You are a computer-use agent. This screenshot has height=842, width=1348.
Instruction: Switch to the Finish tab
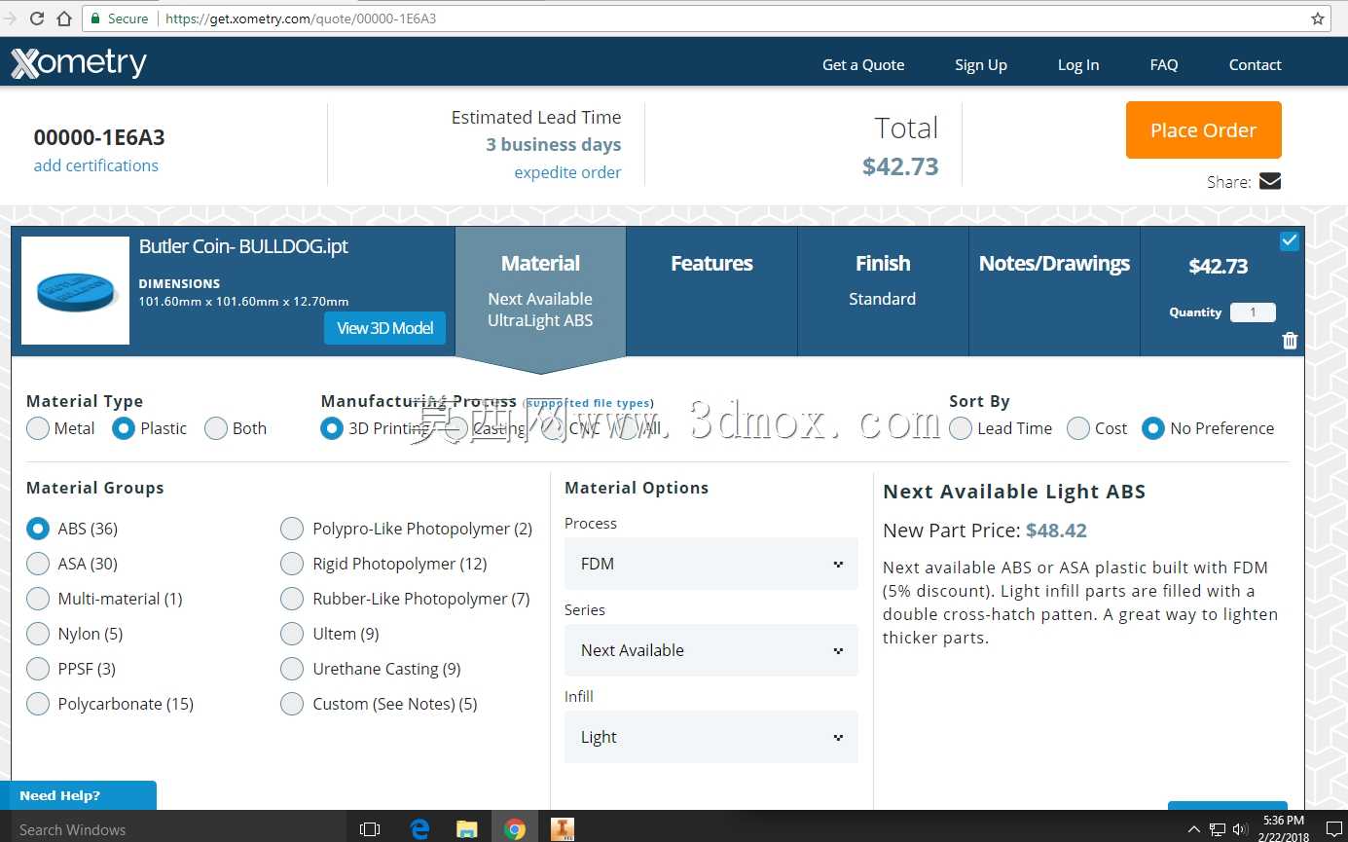click(883, 292)
